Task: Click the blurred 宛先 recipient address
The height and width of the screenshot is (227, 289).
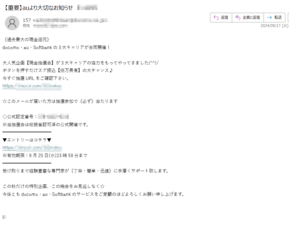Action: point(51,26)
